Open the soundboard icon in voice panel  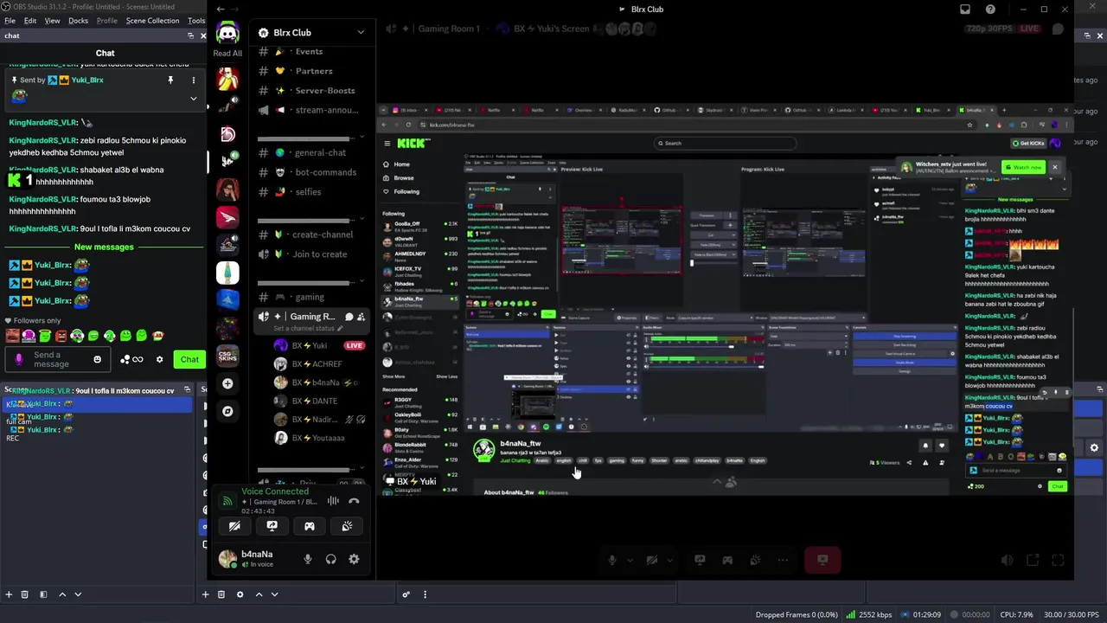pyautogui.click(x=347, y=526)
